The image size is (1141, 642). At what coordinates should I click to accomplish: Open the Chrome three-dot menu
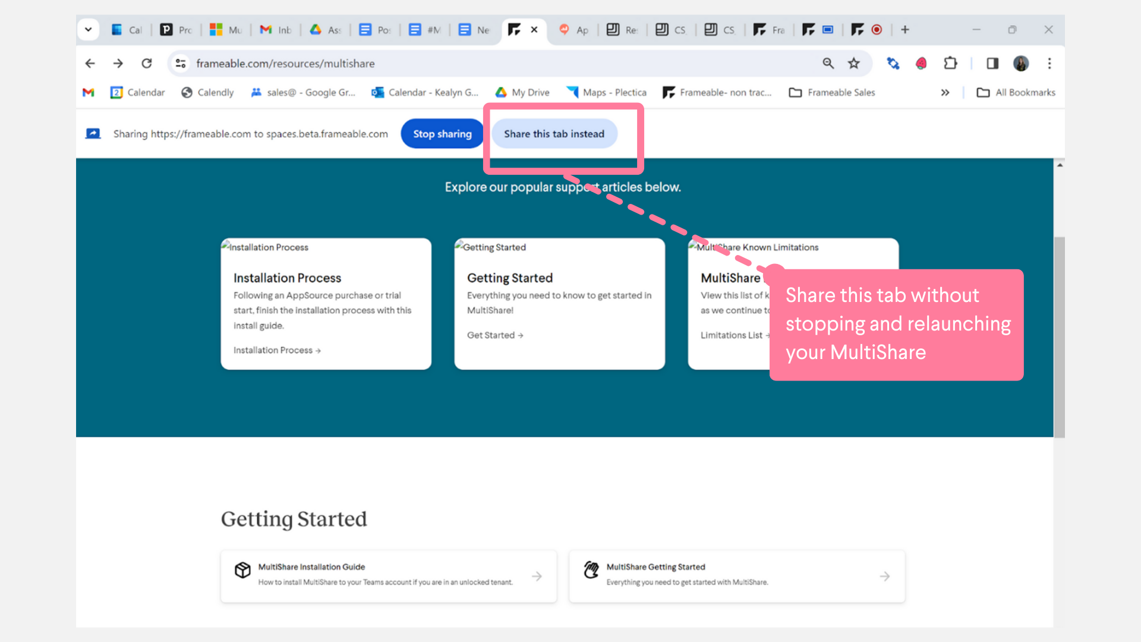click(x=1049, y=63)
